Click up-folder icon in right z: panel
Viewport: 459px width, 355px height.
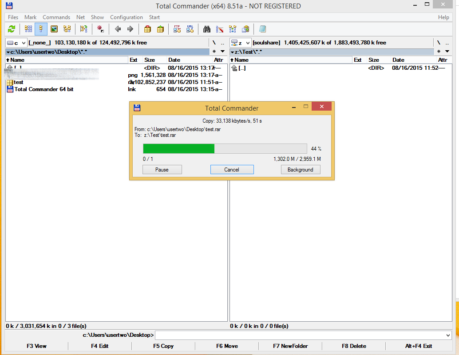pyautogui.click(x=234, y=68)
